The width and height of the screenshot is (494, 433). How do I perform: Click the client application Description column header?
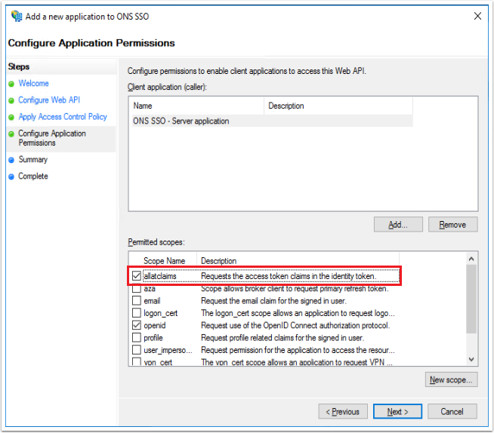click(338, 106)
